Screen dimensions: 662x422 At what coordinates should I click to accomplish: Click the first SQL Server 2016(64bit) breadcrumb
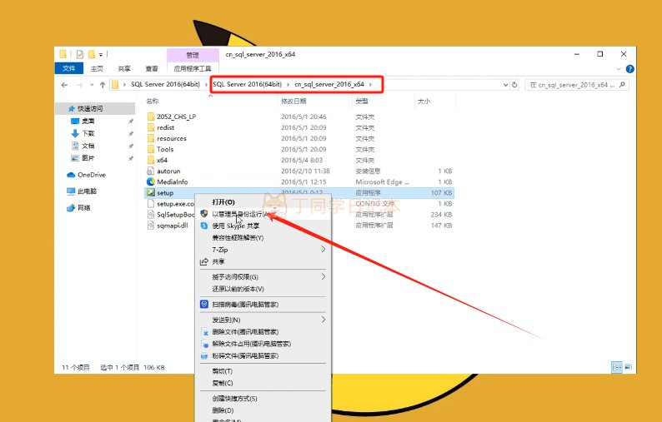pos(165,84)
